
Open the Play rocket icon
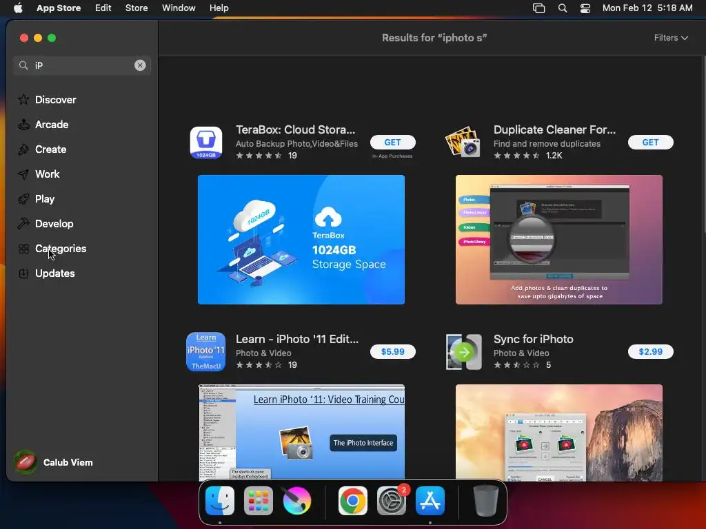point(23,198)
